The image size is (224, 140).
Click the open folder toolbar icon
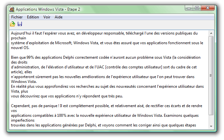13,24
